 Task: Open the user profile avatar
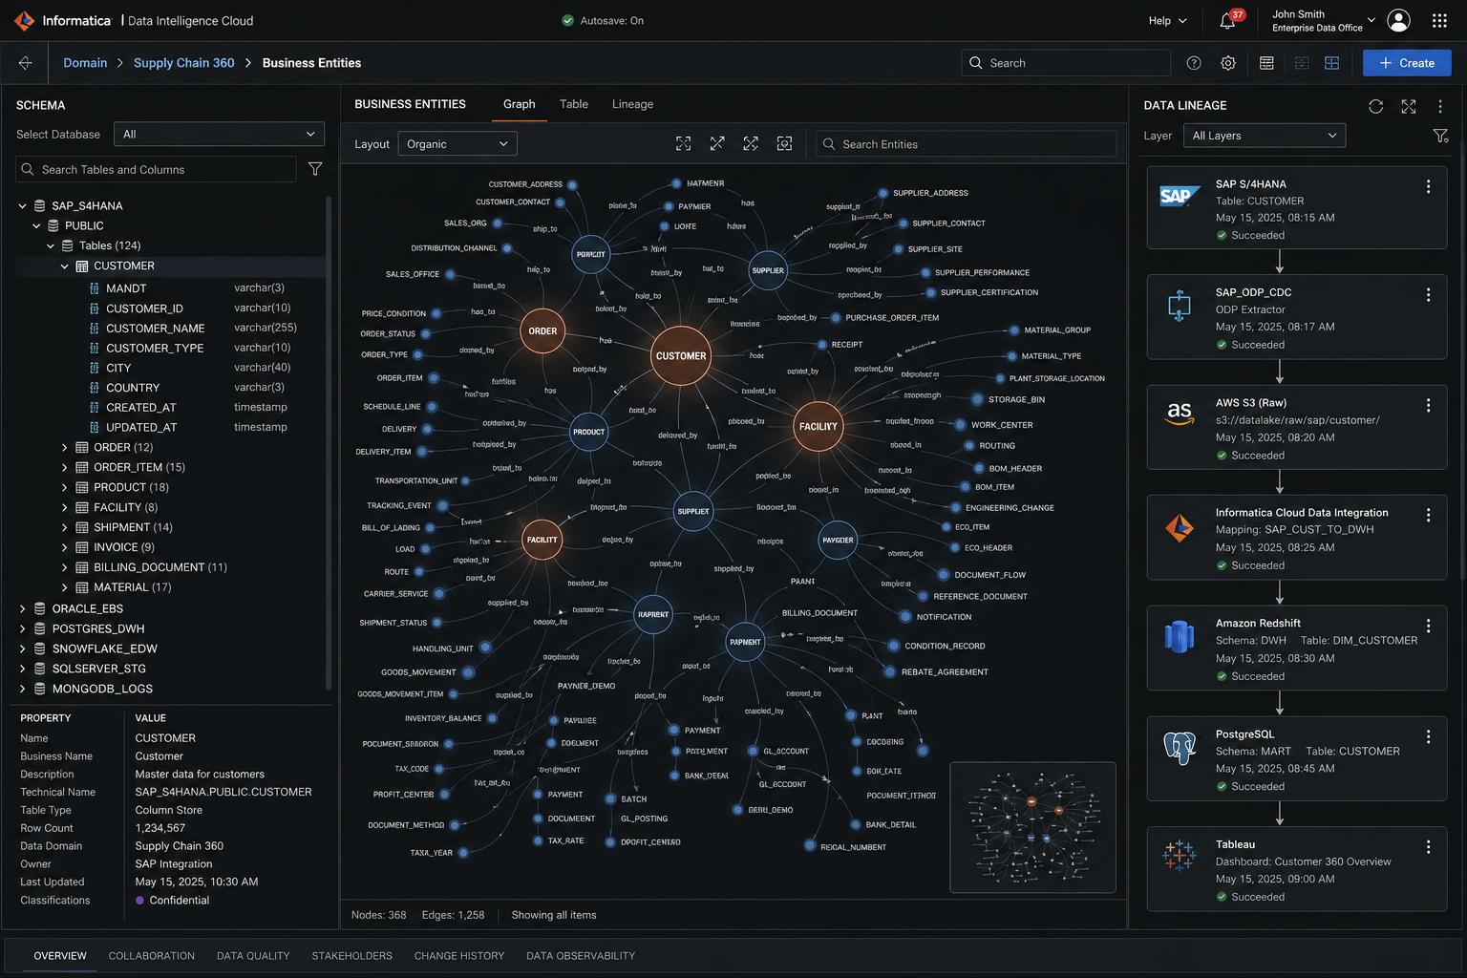[x=1398, y=21]
